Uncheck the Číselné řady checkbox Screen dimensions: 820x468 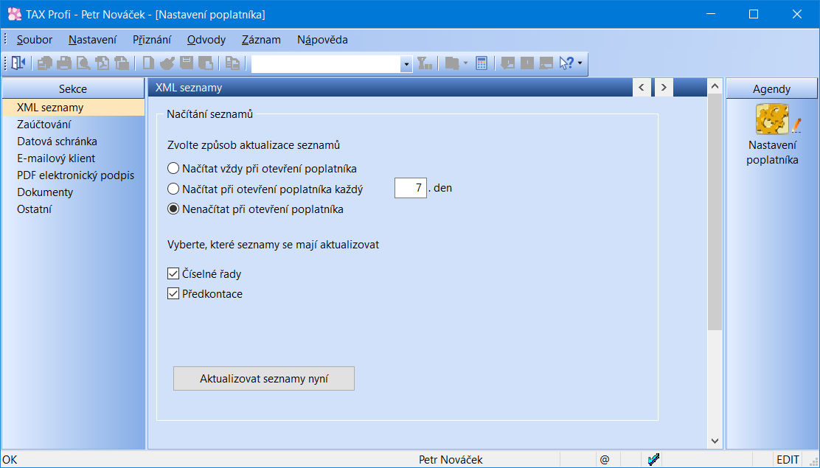coord(173,273)
